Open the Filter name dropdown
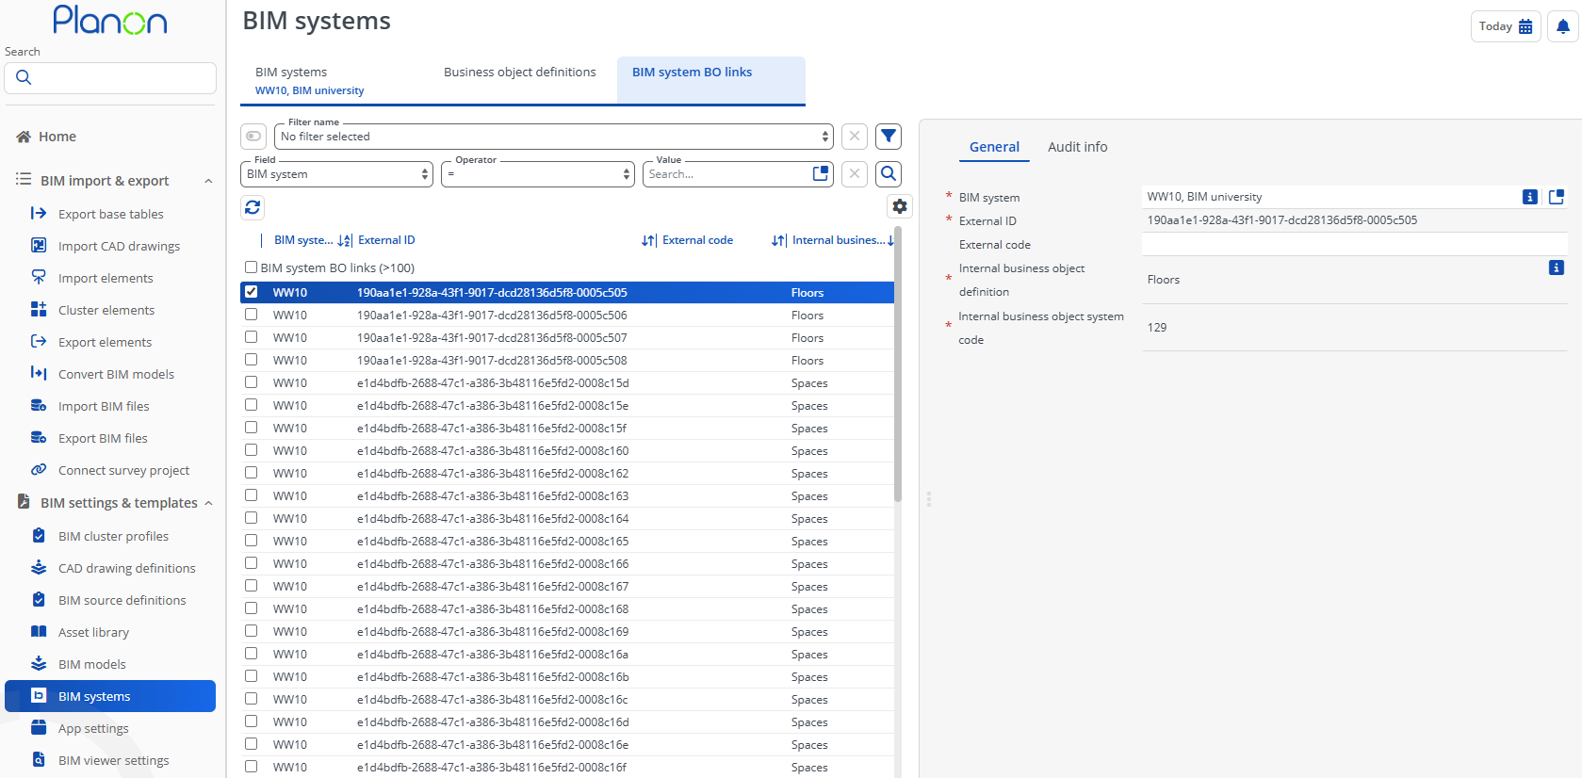1582x778 pixels. 554,137
